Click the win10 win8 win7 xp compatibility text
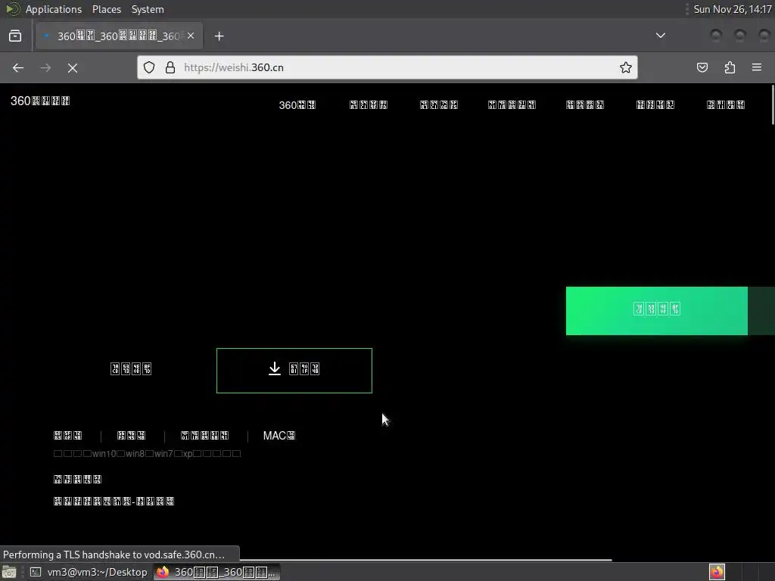The image size is (775, 581). 147,454
